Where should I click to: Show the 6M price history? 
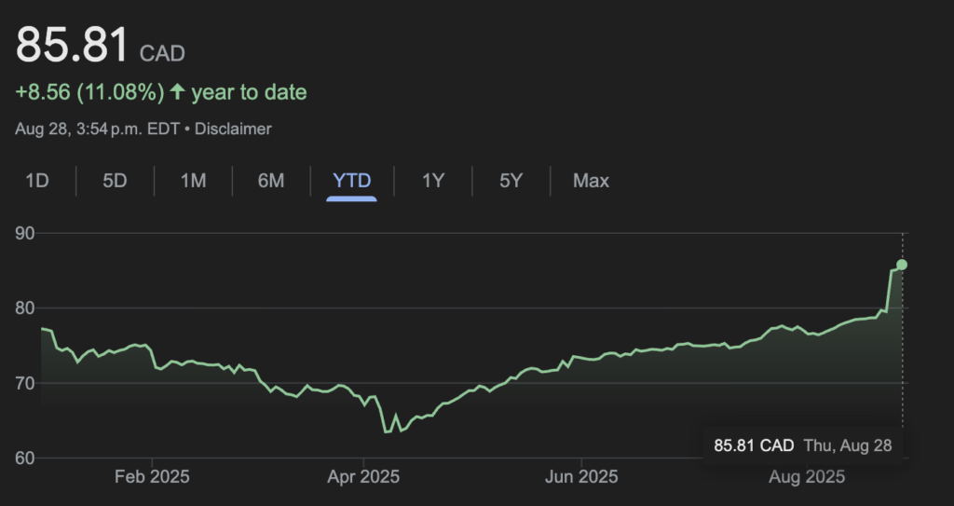(271, 181)
